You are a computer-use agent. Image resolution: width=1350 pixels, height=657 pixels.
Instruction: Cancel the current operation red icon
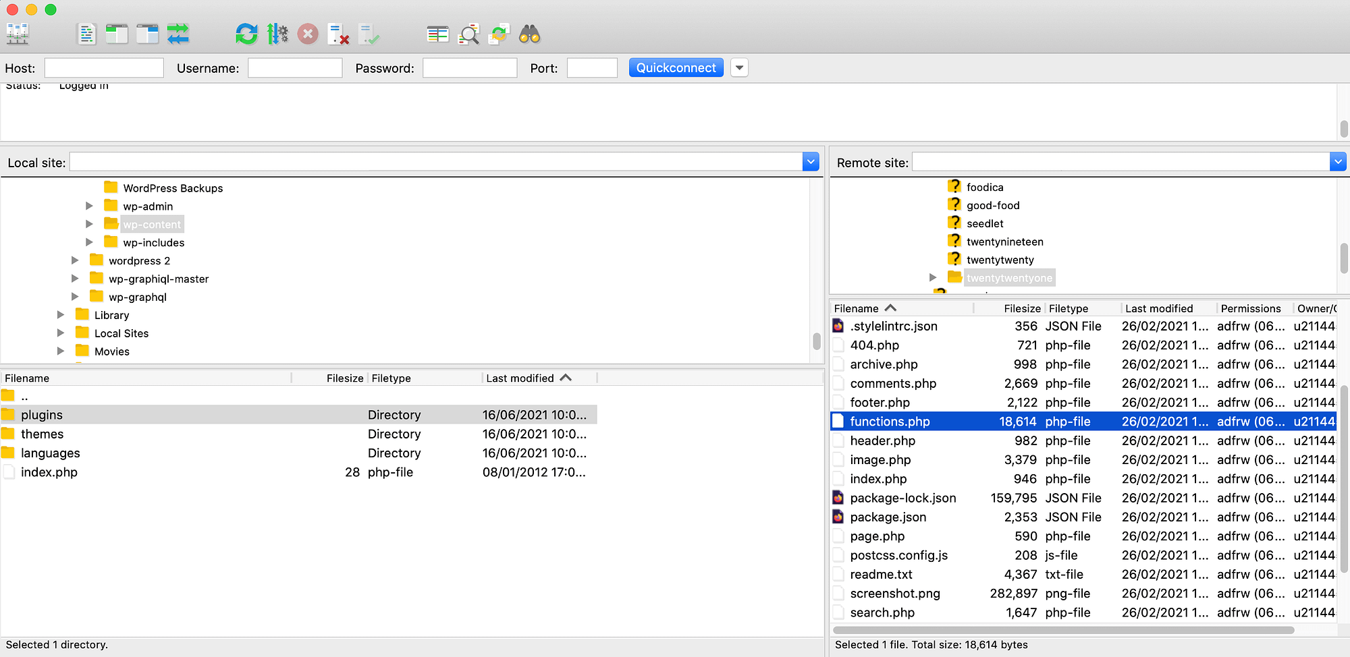[x=308, y=34]
